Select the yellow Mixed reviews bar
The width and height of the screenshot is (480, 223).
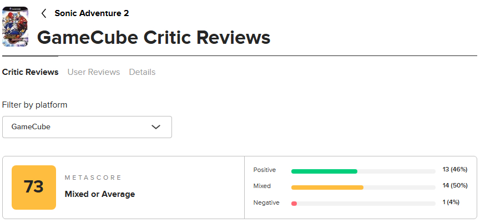[x=327, y=187]
